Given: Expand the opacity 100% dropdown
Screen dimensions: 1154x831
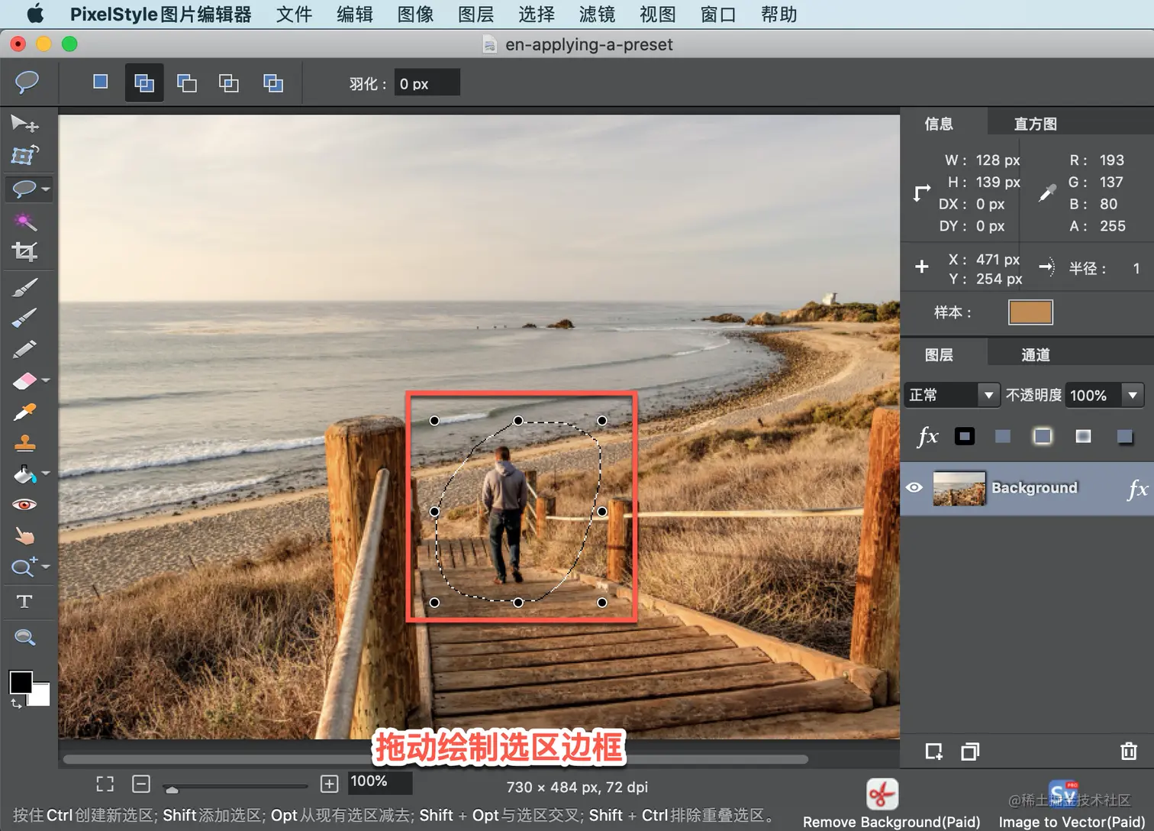Looking at the screenshot, I should [1133, 395].
